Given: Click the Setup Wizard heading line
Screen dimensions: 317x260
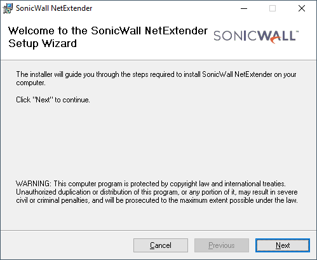Looking at the screenshot, I should tap(43, 44).
